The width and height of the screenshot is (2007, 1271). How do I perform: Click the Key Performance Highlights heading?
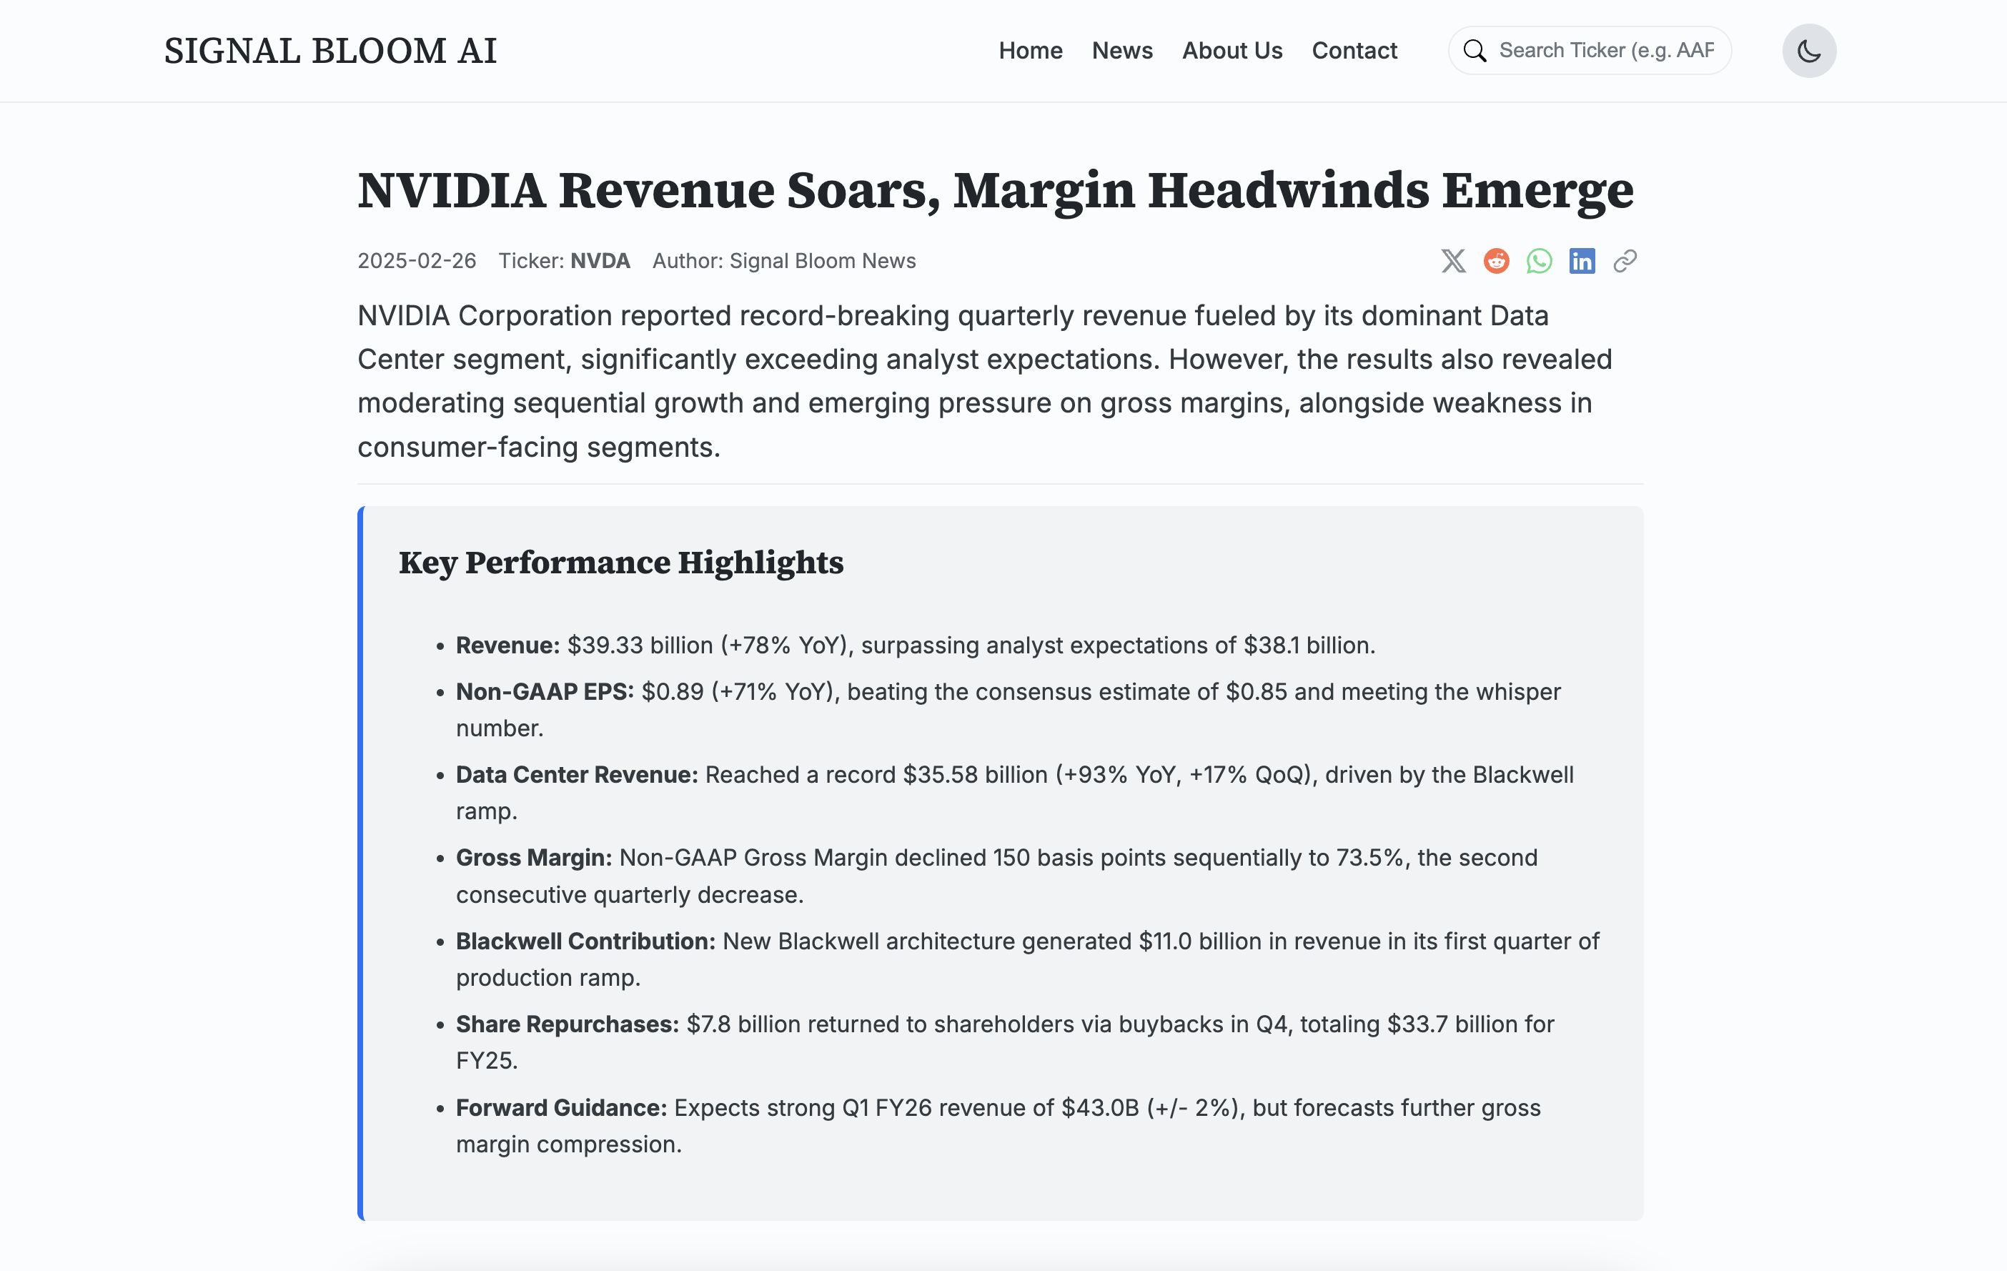coord(621,563)
